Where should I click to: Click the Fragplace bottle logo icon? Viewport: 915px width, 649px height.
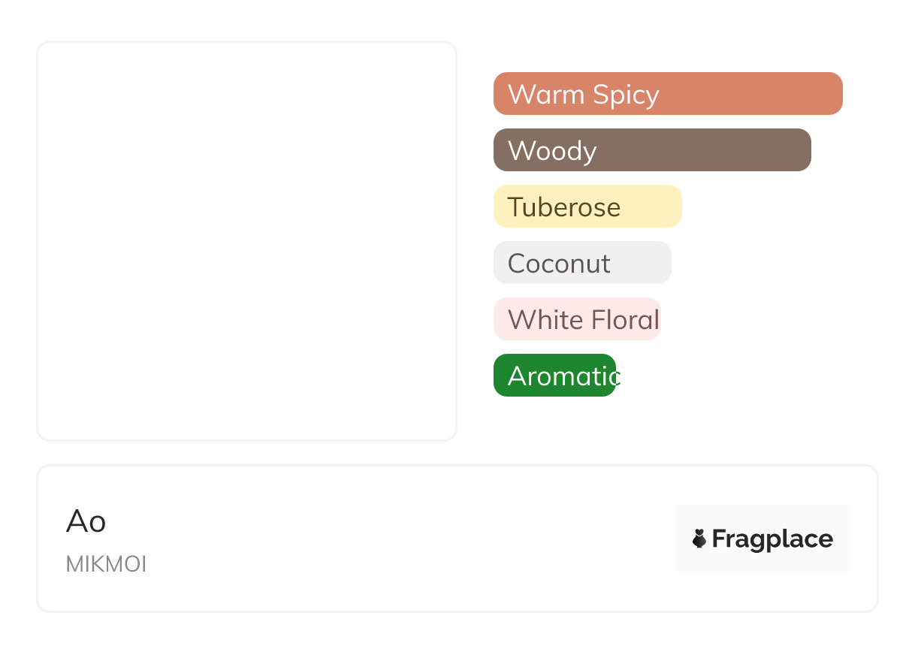pyautogui.click(x=699, y=539)
